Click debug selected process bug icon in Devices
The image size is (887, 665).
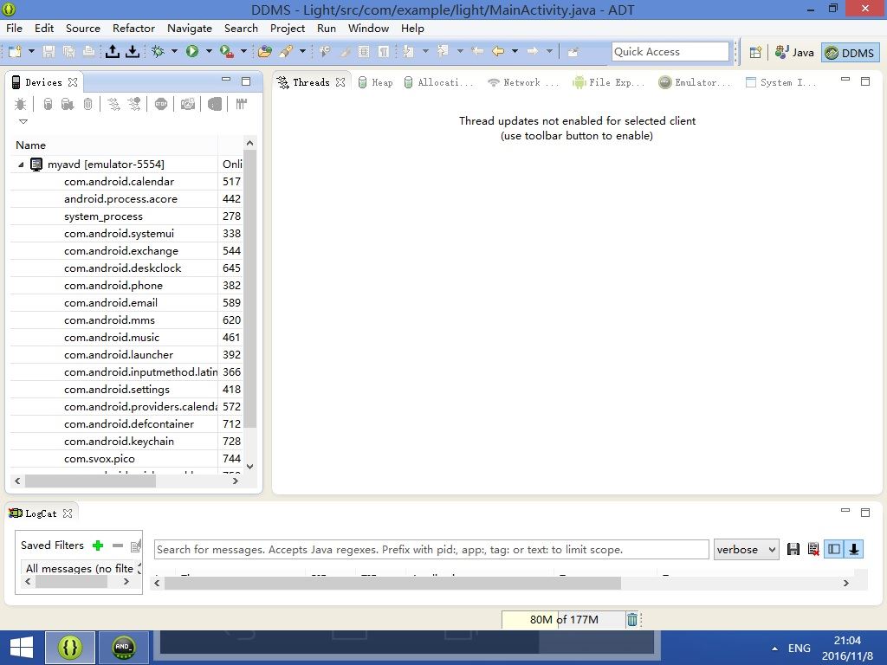(x=21, y=104)
